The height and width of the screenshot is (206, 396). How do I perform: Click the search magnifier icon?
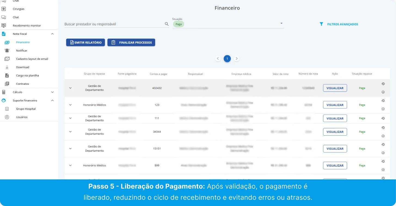pyautogui.click(x=167, y=24)
